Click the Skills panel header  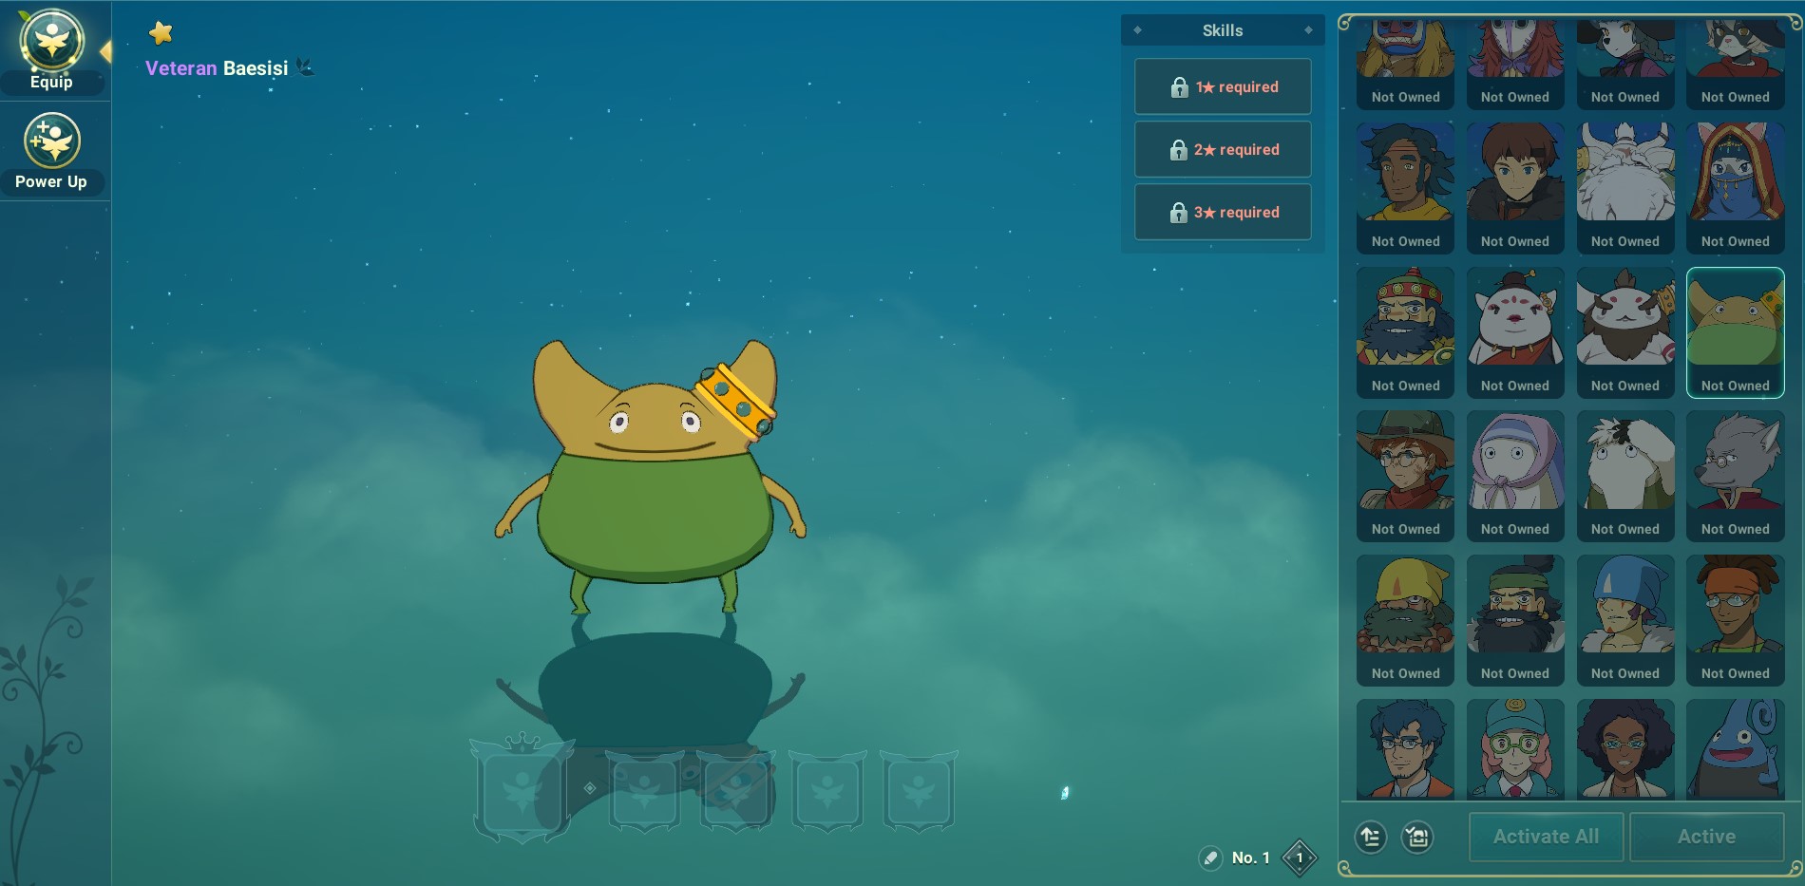1223,30
